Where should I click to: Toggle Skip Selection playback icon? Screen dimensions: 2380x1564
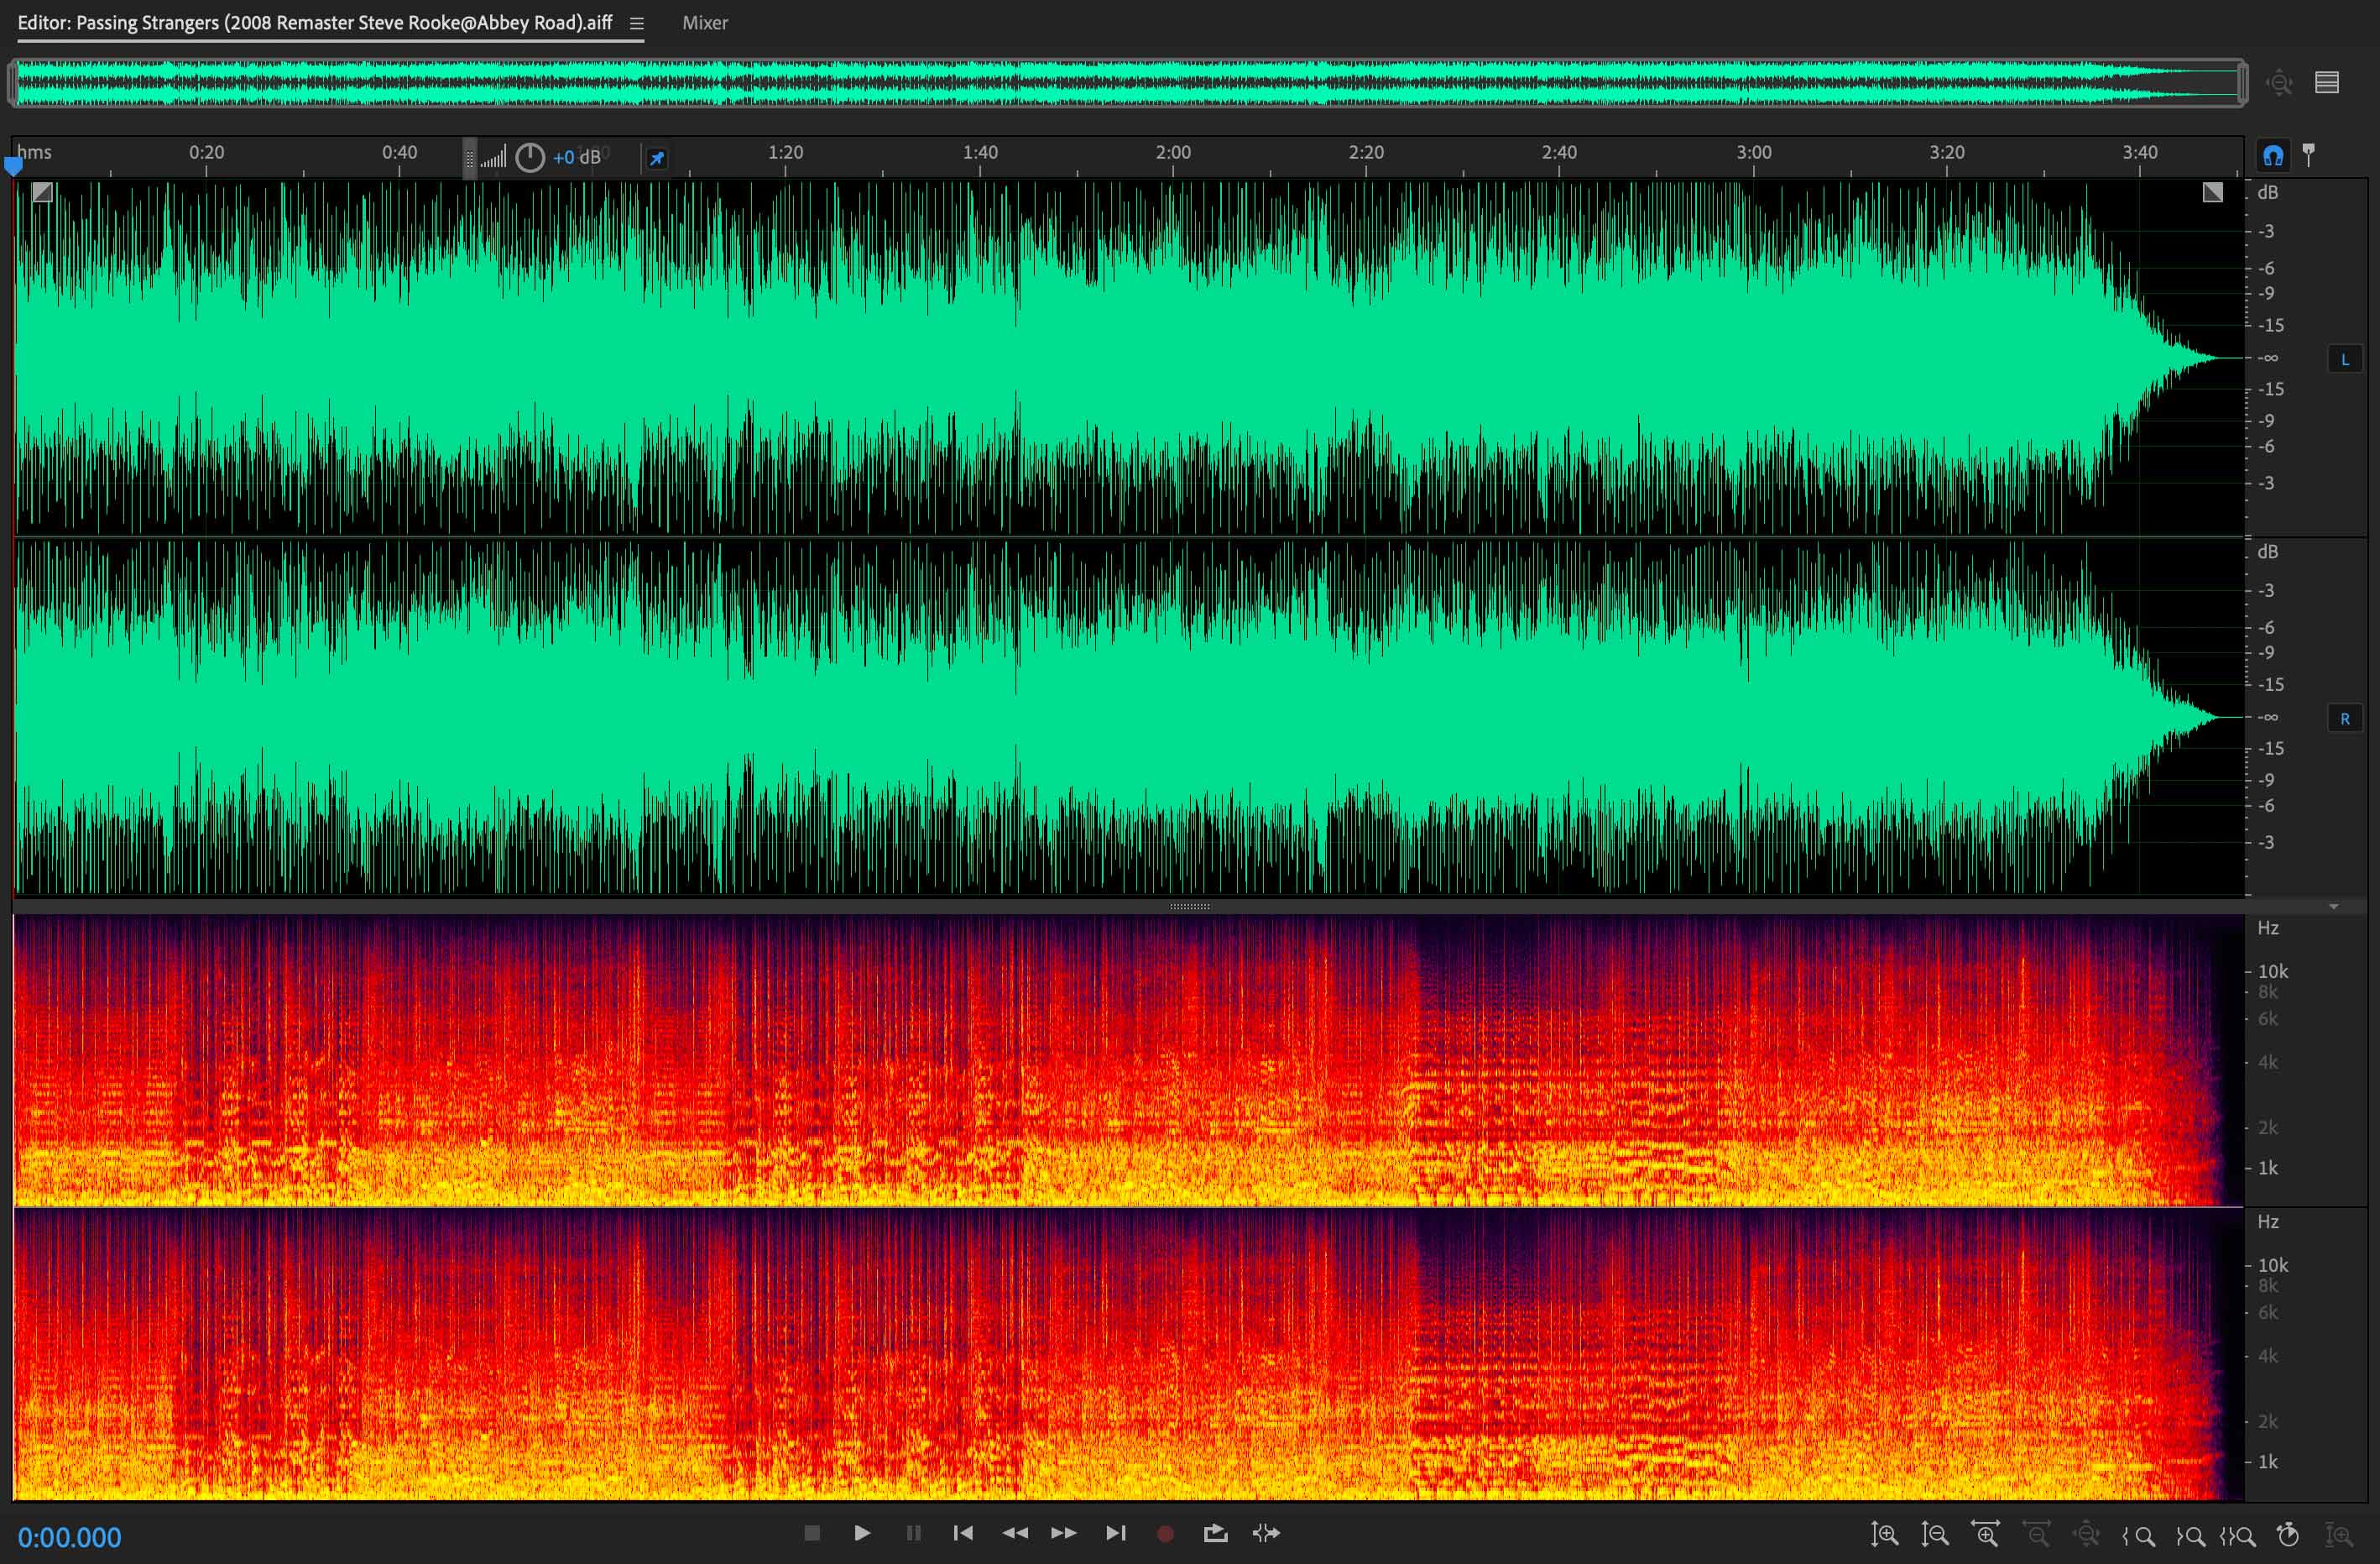pos(1266,1533)
